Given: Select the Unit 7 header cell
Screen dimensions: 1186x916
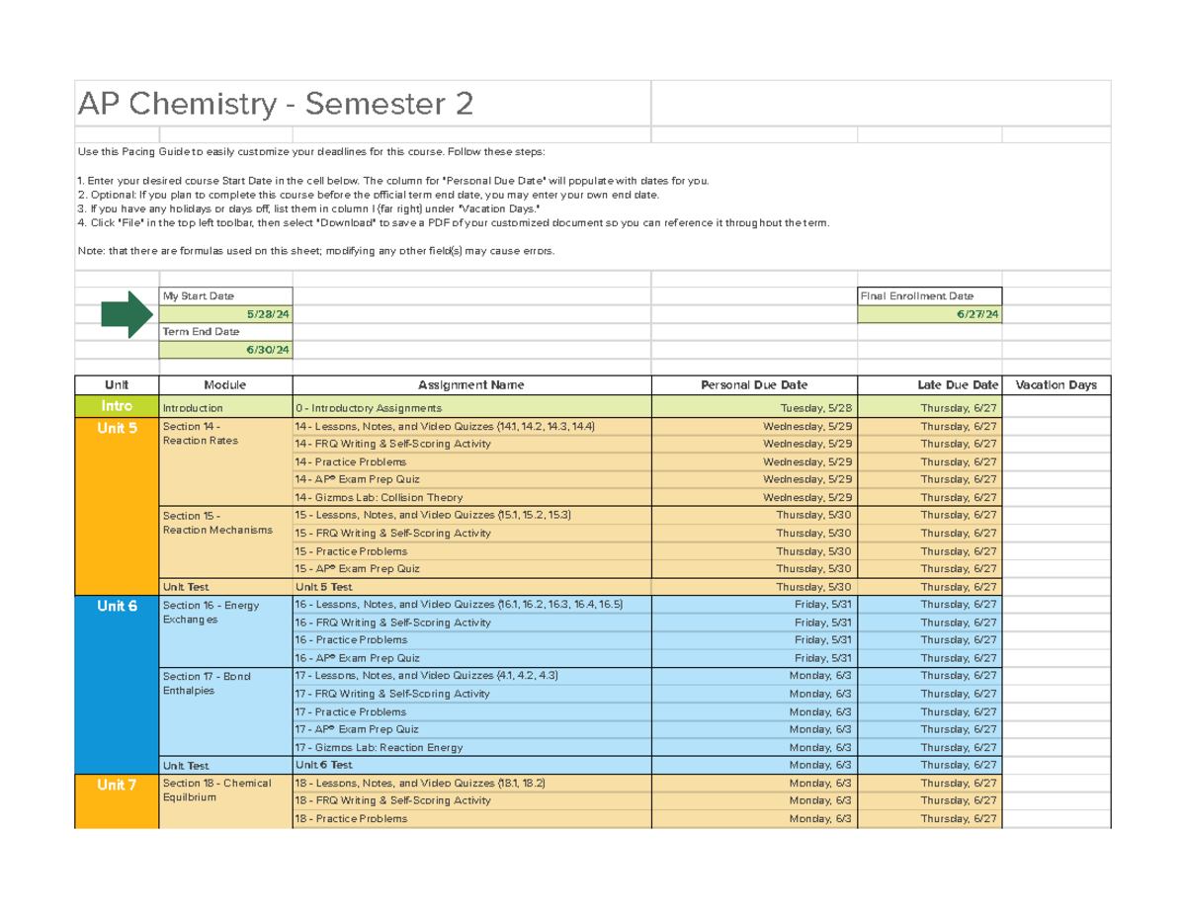Looking at the screenshot, I should (x=117, y=783).
